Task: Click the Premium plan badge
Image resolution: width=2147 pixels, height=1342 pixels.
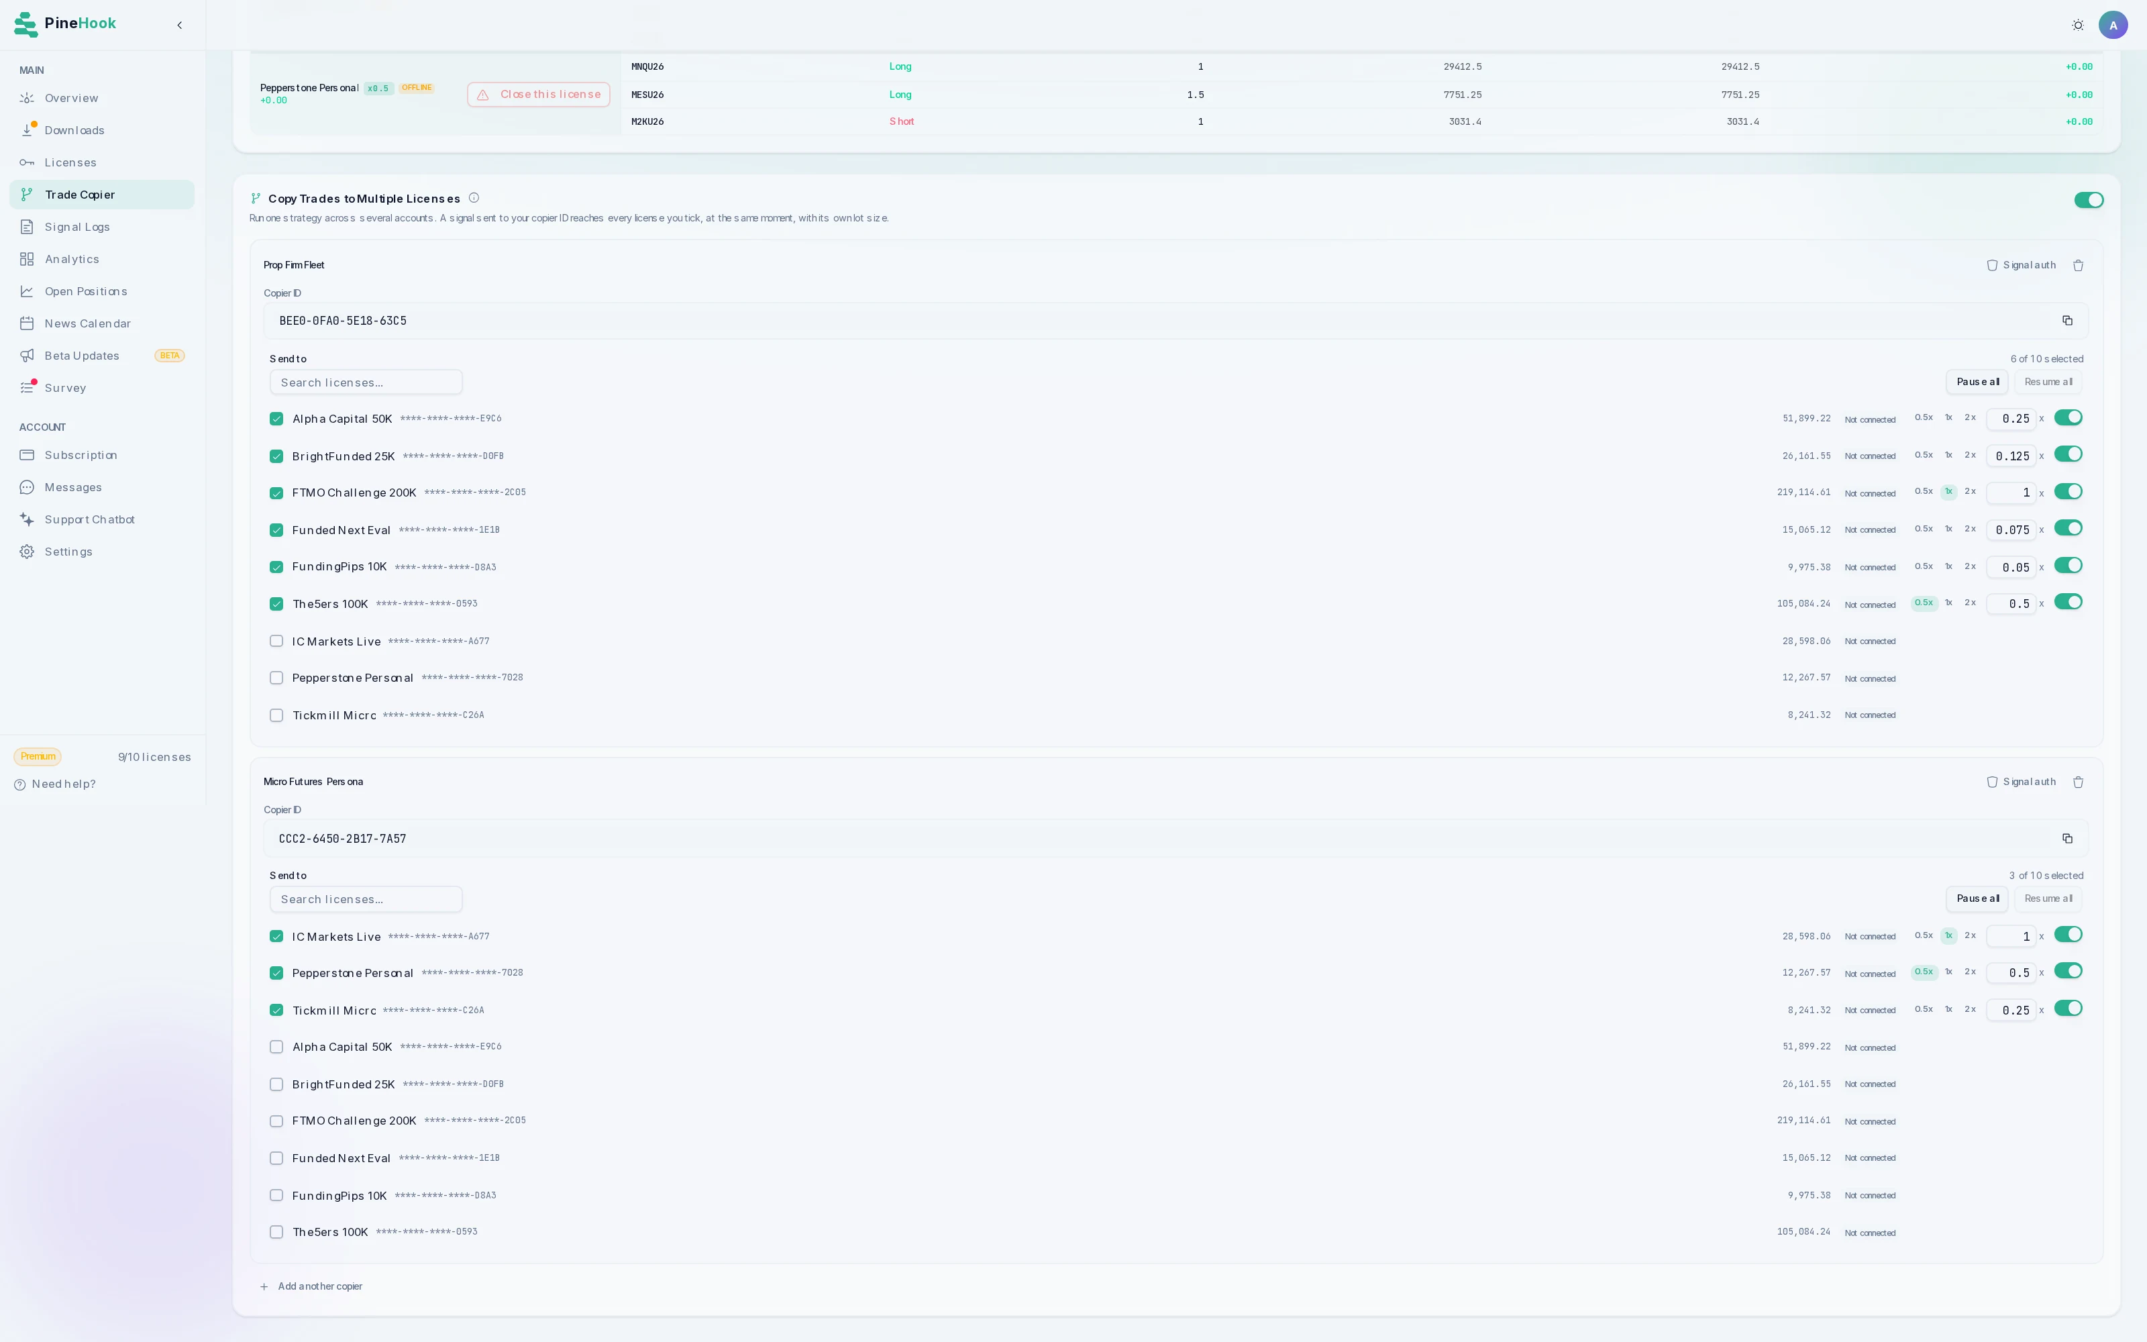Action: point(38,756)
